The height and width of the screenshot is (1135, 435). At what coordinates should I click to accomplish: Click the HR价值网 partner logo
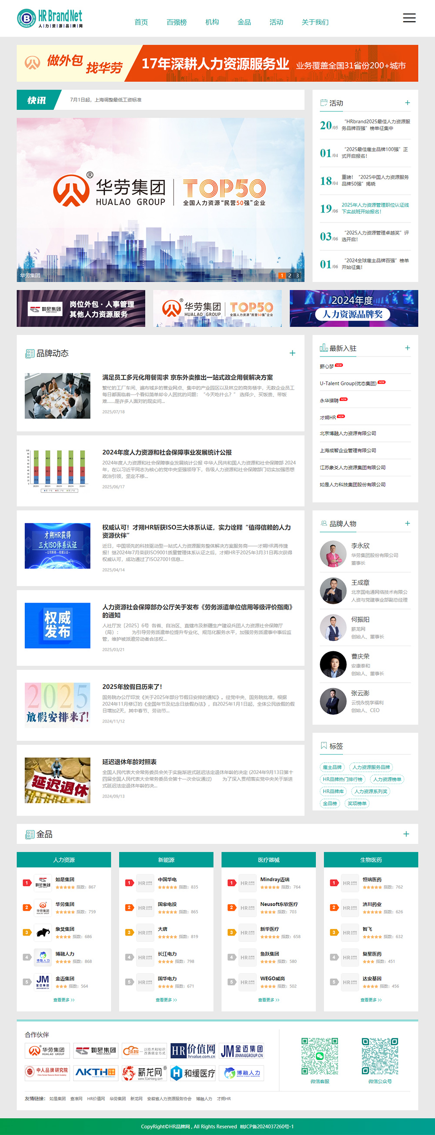pos(193,1051)
